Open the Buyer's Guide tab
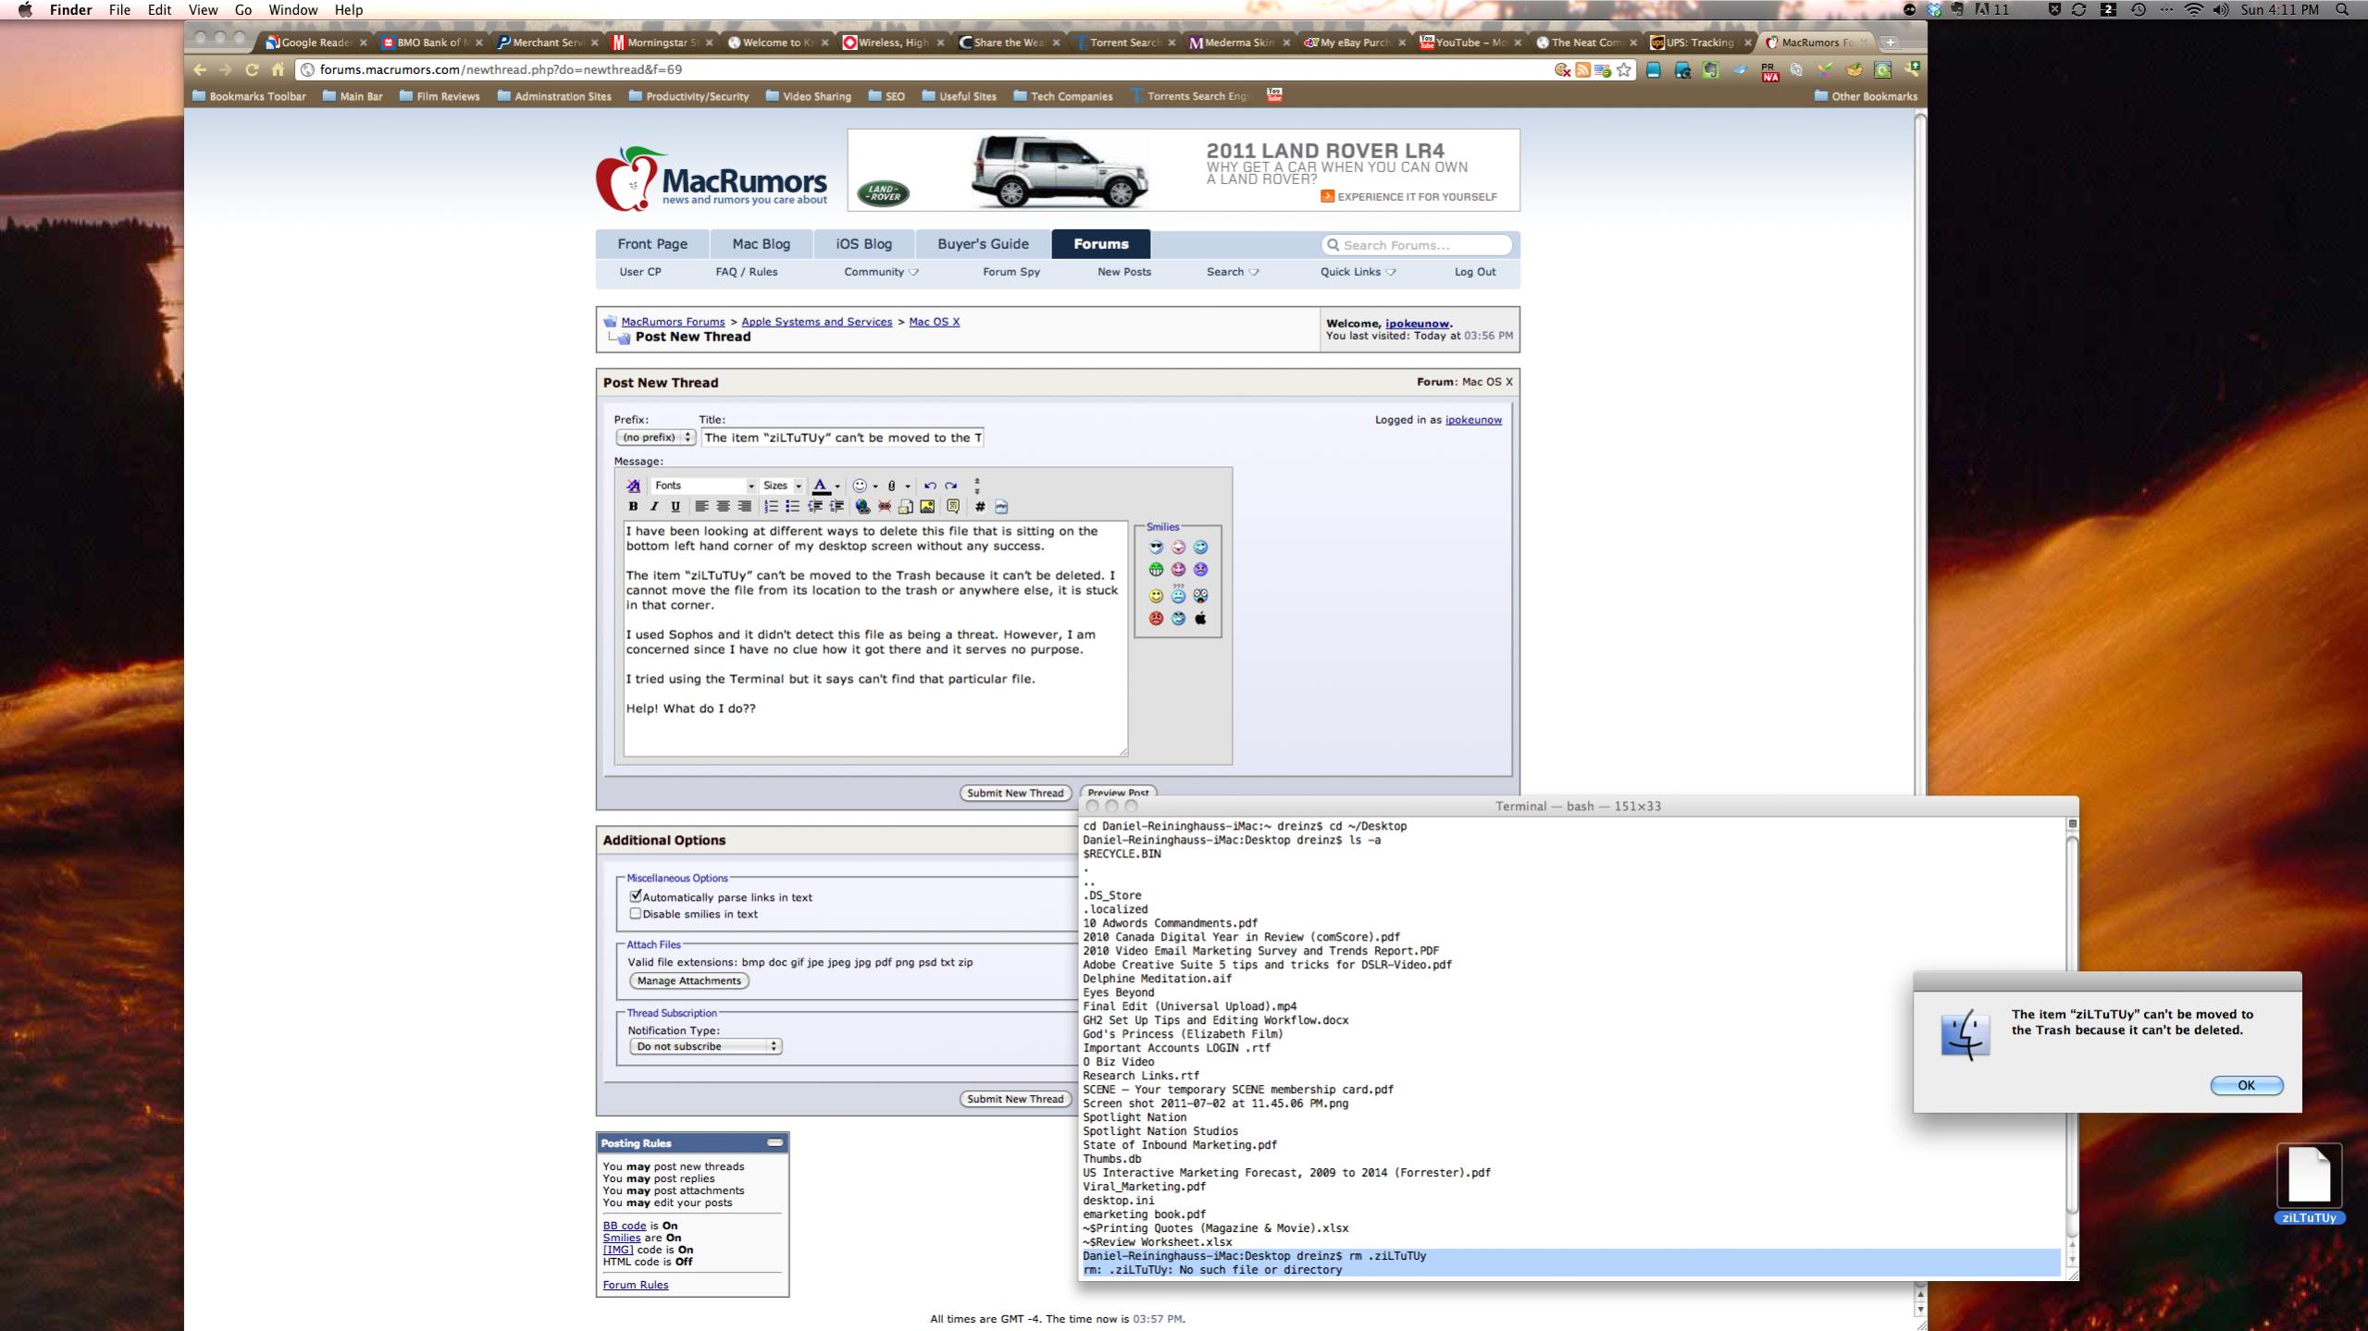Image resolution: width=2368 pixels, height=1331 pixels. click(983, 244)
